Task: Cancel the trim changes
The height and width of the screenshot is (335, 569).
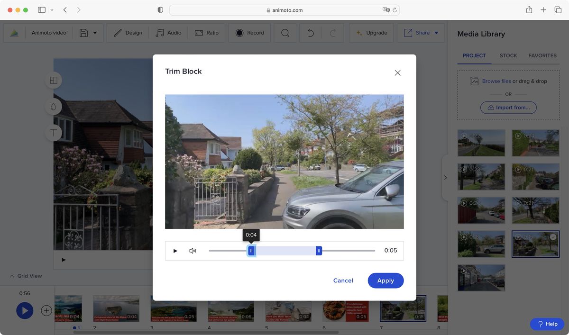Action: 343,281
